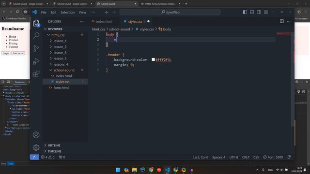Click the dyvoWeb command center search box
The height and width of the screenshot is (174, 310).
click(x=170, y=12)
